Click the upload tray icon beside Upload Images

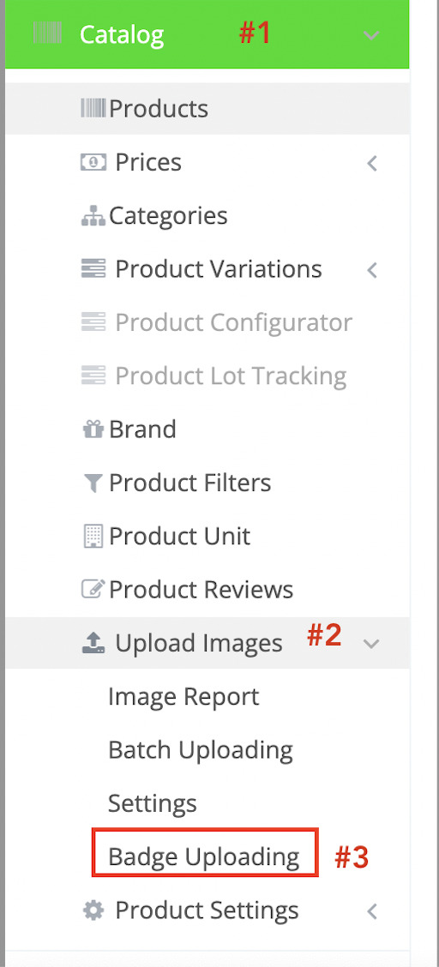click(93, 643)
